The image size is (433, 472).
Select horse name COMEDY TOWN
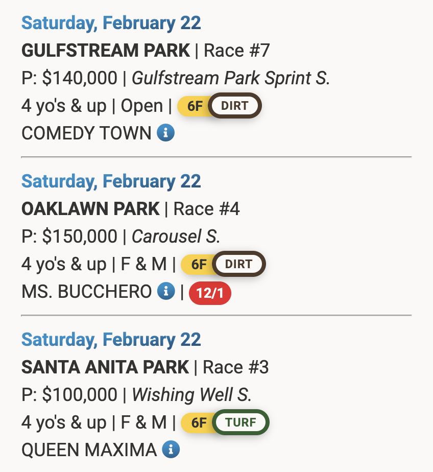[86, 134]
